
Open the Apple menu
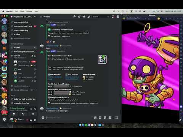[3, 11]
